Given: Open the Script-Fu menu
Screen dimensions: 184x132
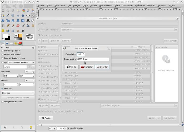Looking at the screenshot, I should (151, 6).
